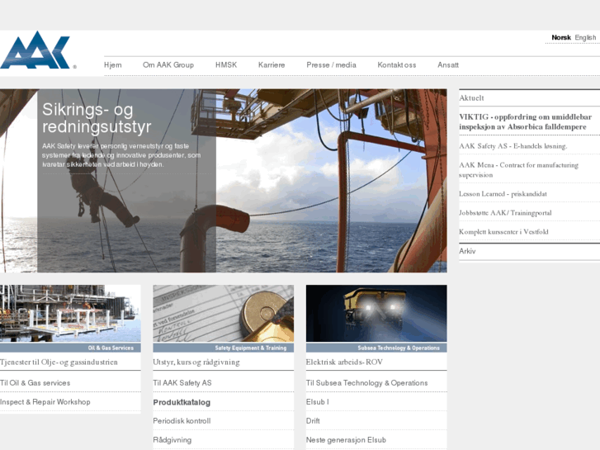Click the AAK logo
Viewport: 600px width, 450px height.
[x=37, y=51]
